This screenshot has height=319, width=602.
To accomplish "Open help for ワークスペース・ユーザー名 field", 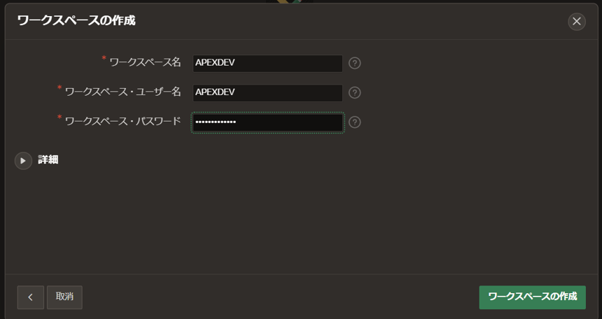I will tap(355, 92).
